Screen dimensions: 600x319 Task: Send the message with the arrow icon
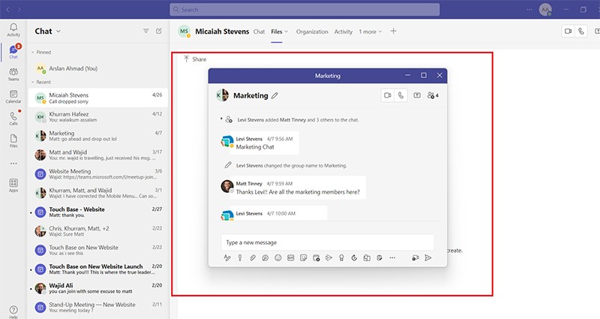428,257
